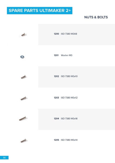Select the ISO 7380 M3x10 label

pyautogui.click(x=69, y=76)
